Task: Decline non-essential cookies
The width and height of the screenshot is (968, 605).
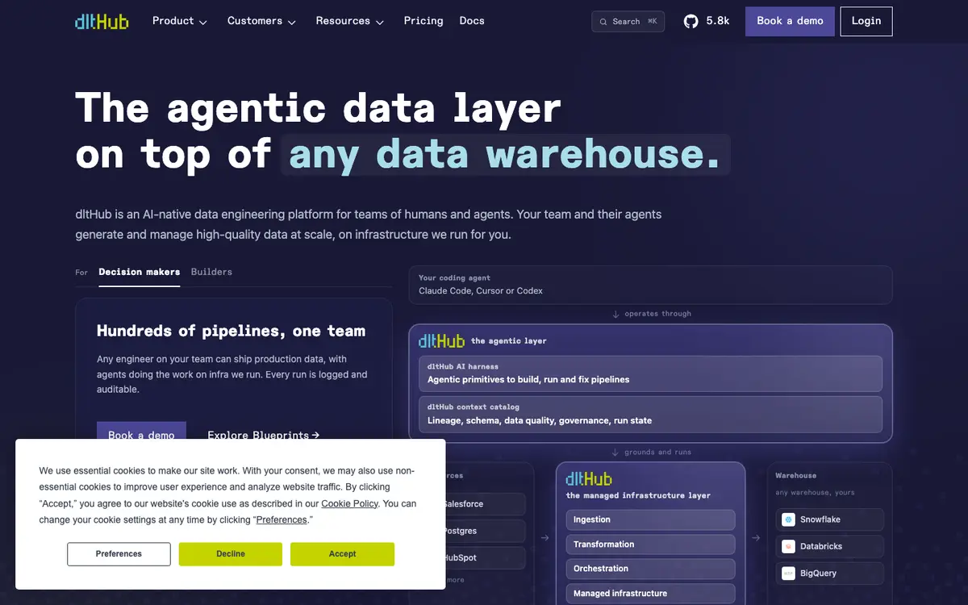Action: coord(230,554)
